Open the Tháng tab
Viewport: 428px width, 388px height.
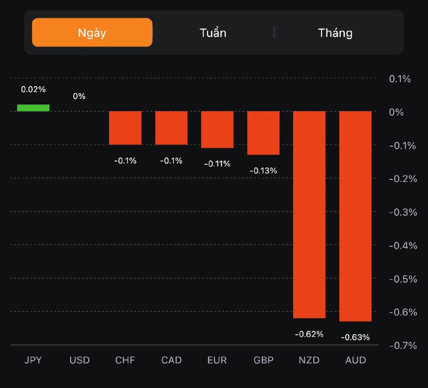(x=335, y=33)
